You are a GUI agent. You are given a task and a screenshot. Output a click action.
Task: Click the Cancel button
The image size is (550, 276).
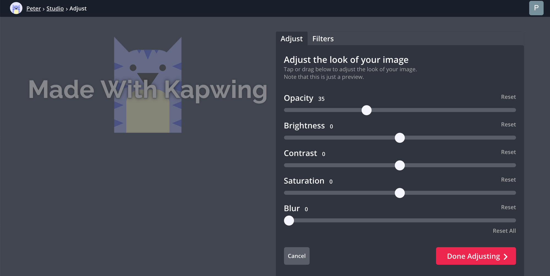click(x=296, y=256)
